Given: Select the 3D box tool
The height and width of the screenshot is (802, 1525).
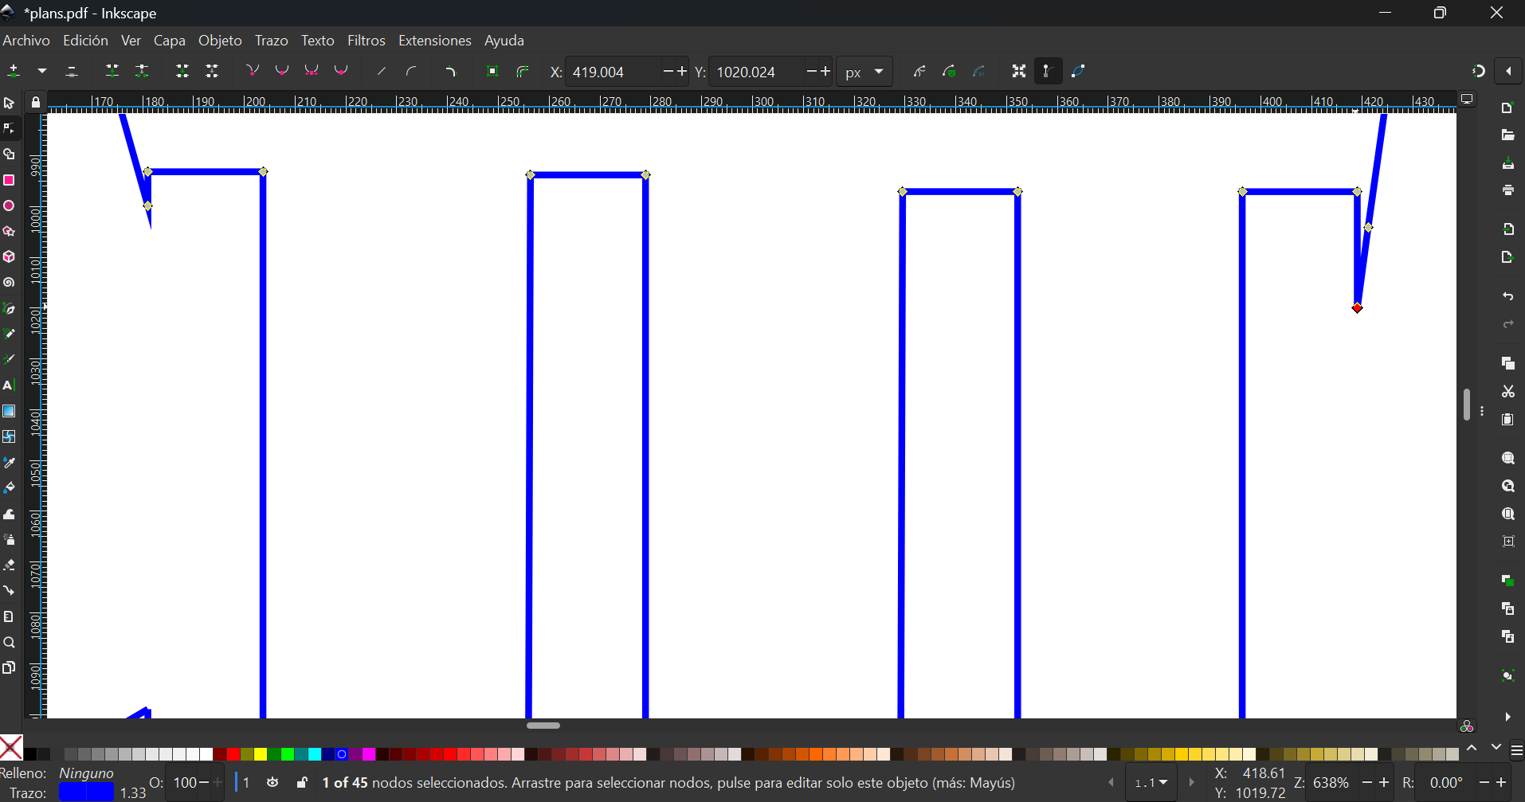Looking at the screenshot, I should (9, 256).
